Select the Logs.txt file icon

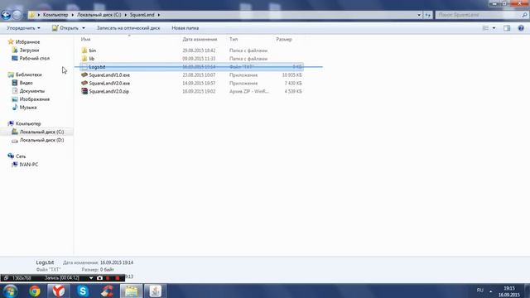(84, 67)
